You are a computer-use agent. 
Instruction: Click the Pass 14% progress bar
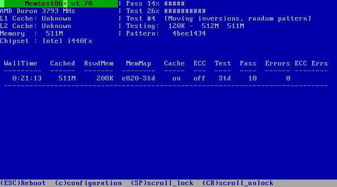(174, 4)
